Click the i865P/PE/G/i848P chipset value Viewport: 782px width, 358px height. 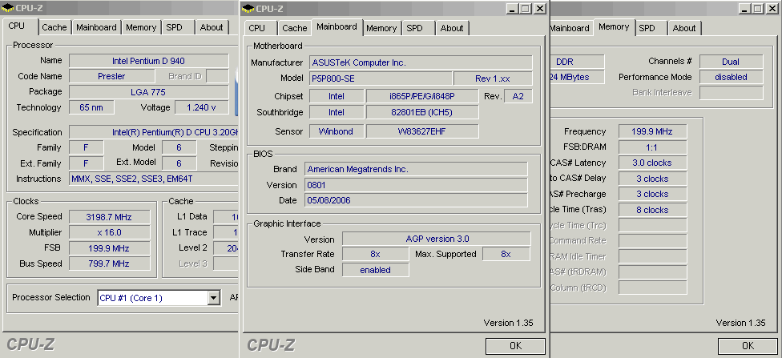click(x=422, y=96)
